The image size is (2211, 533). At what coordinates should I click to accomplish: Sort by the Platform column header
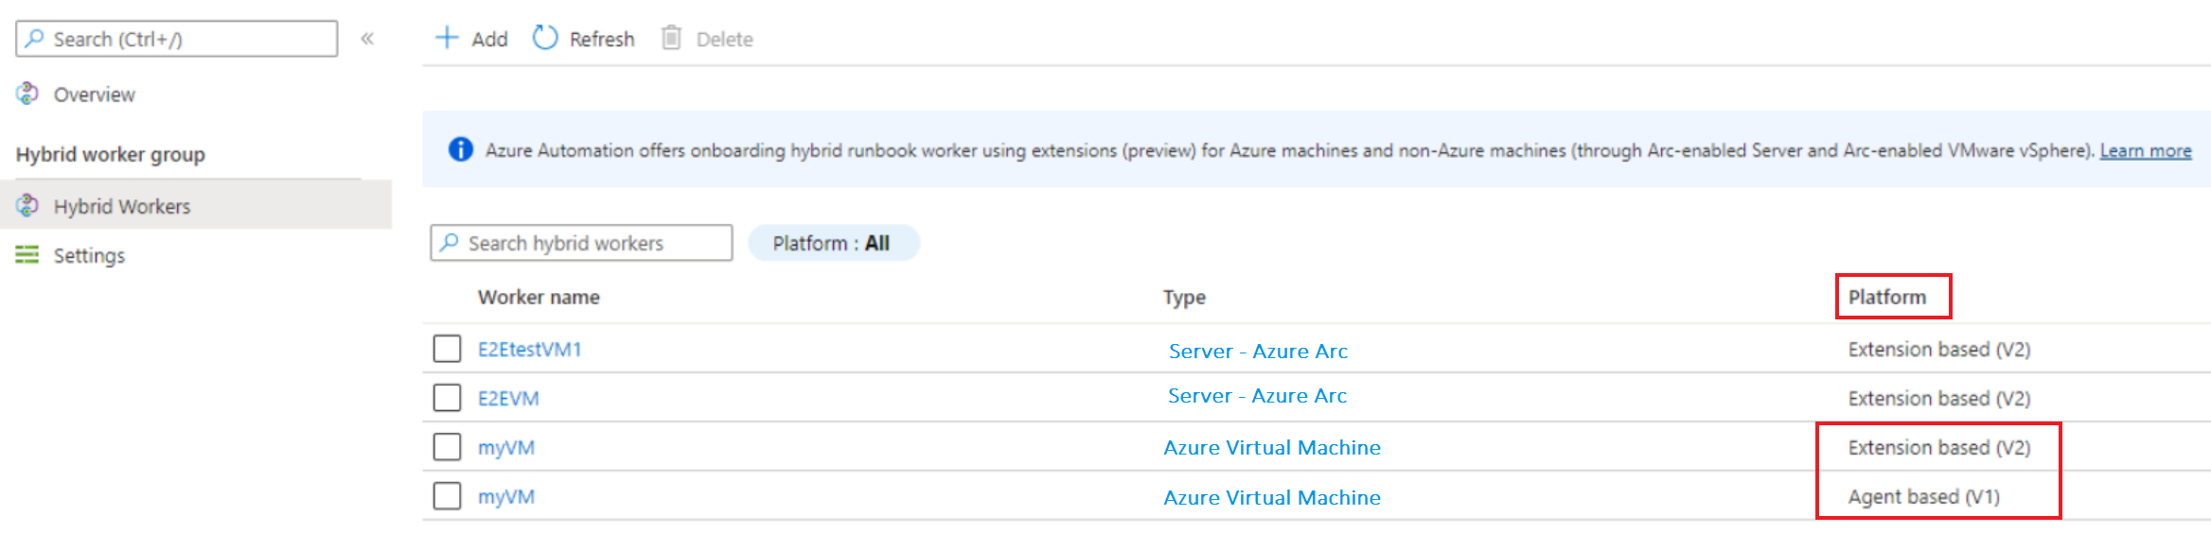coord(1886,297)
